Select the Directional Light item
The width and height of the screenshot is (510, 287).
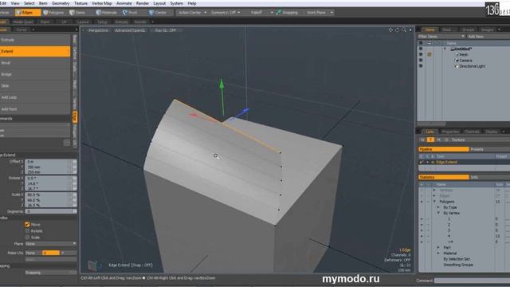pos(472,66)
